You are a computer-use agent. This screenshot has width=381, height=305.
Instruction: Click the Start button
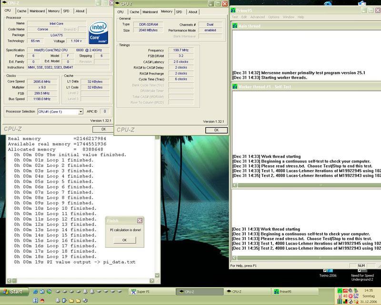(x=14, y=292)
